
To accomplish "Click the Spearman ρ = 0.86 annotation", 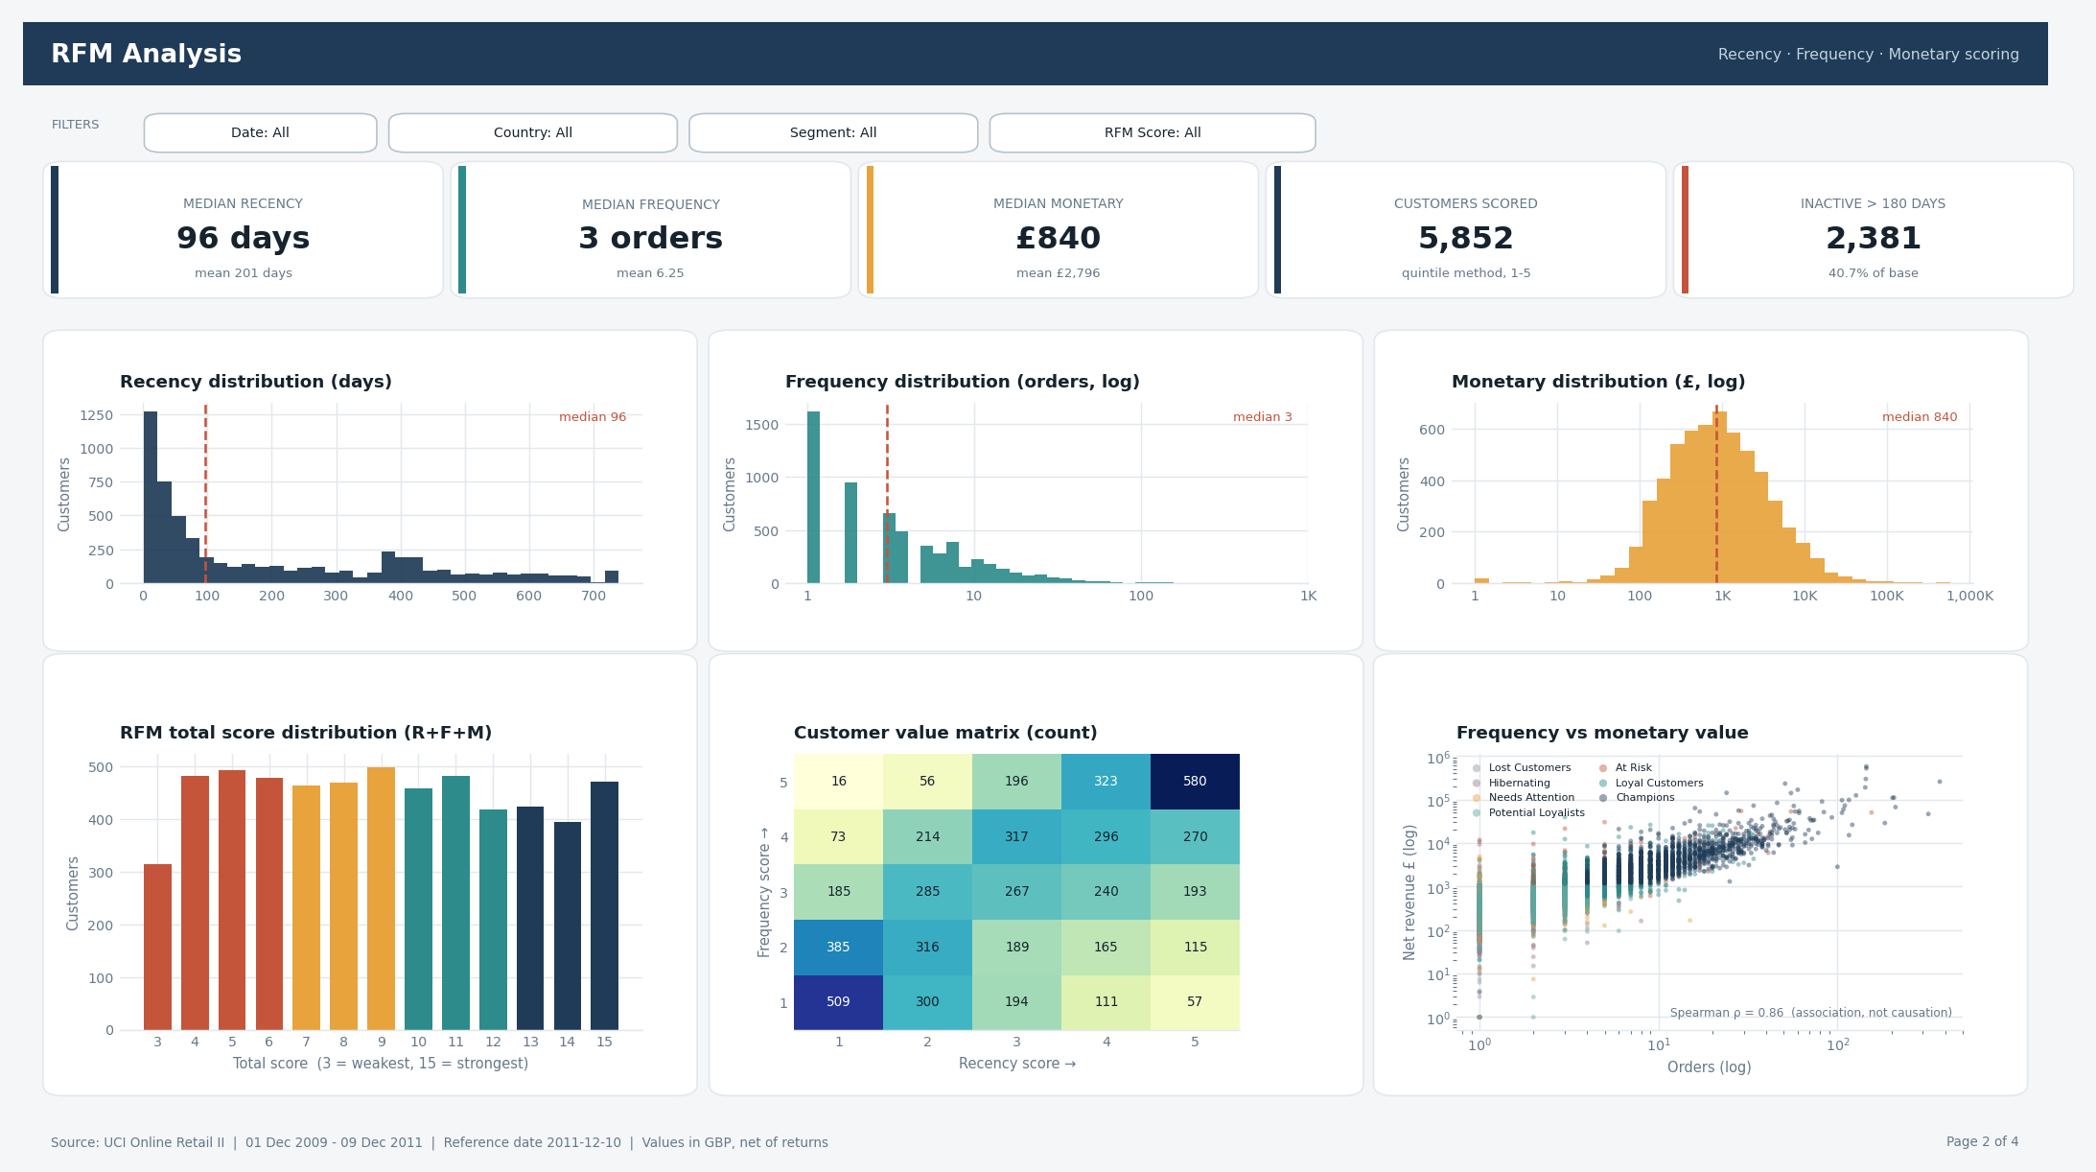I will 1811,1013.
